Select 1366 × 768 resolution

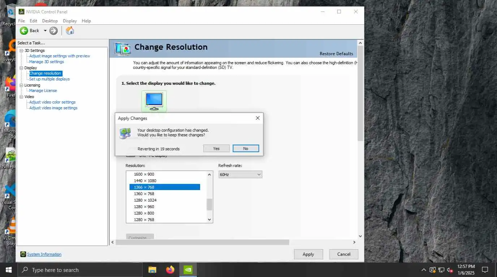click(165, 187)
